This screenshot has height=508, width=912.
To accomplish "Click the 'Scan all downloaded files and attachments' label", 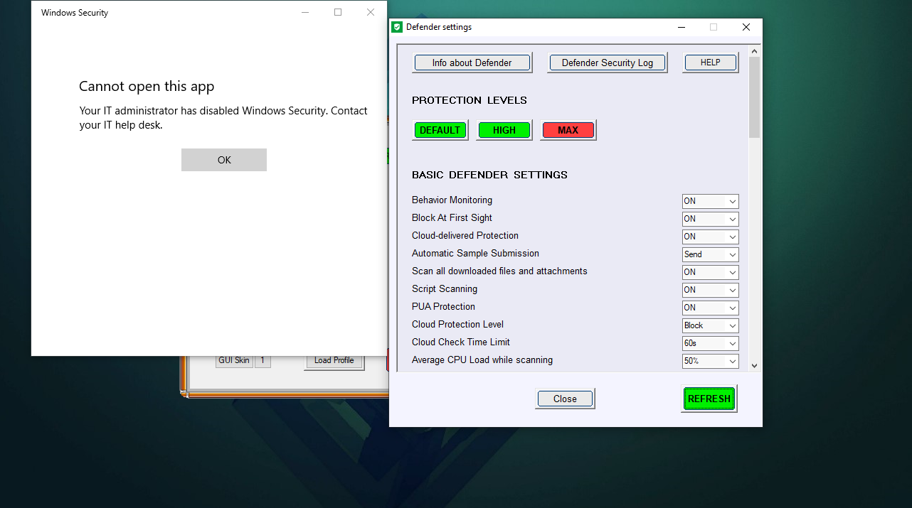I will (499, 271).
